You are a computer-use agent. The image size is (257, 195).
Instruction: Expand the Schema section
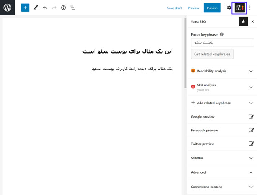[222, 158]
